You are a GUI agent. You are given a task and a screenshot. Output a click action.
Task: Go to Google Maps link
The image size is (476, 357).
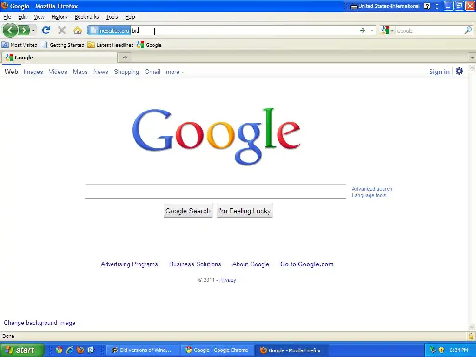pyautogui.click(x=80, y=72)
